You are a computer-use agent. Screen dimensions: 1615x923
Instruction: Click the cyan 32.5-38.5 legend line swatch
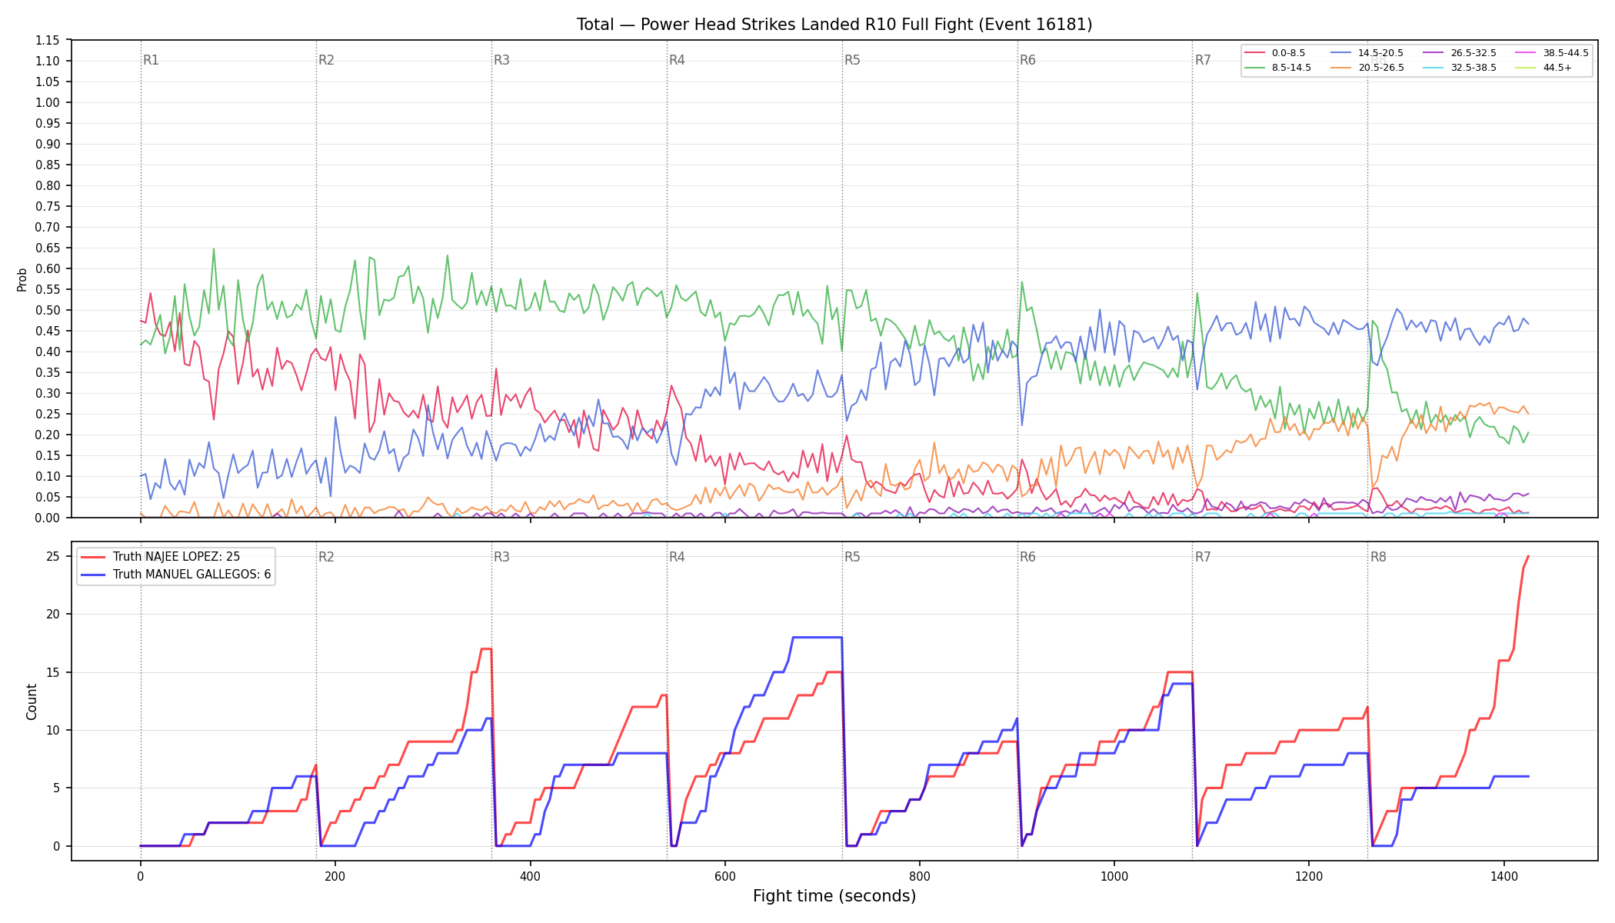(x=1434, y=68)
